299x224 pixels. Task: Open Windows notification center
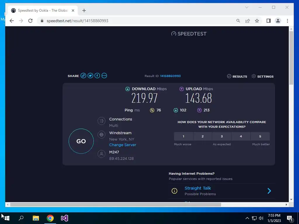pyautogui.click(x=290, y=218)
